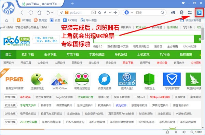The height and width of the screenshot is (135, 205).
Task: Expand the undo closed tab dropdown arrow
Action: [x=52, y=13]
